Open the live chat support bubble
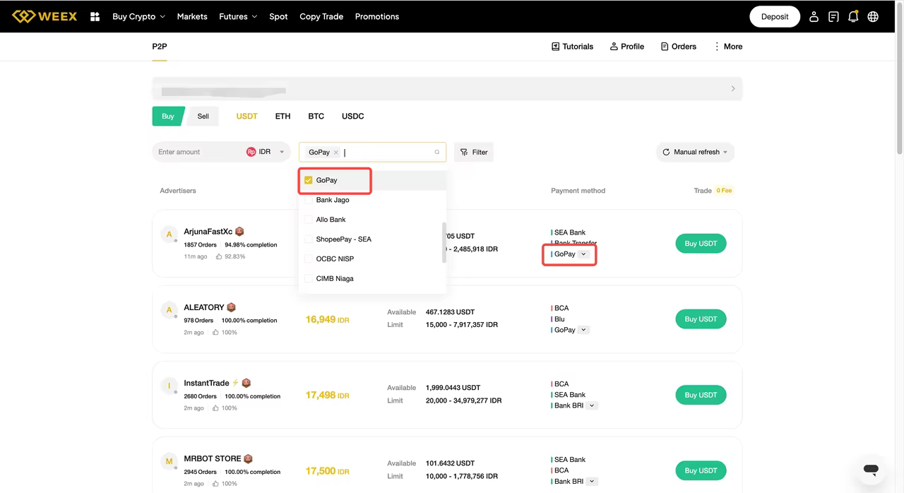The width and height of the screenshot is (904, 493). [871, 469]
